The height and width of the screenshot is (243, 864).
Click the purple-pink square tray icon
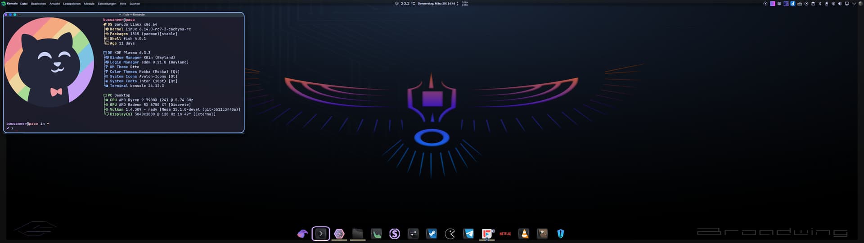[773, 4]
